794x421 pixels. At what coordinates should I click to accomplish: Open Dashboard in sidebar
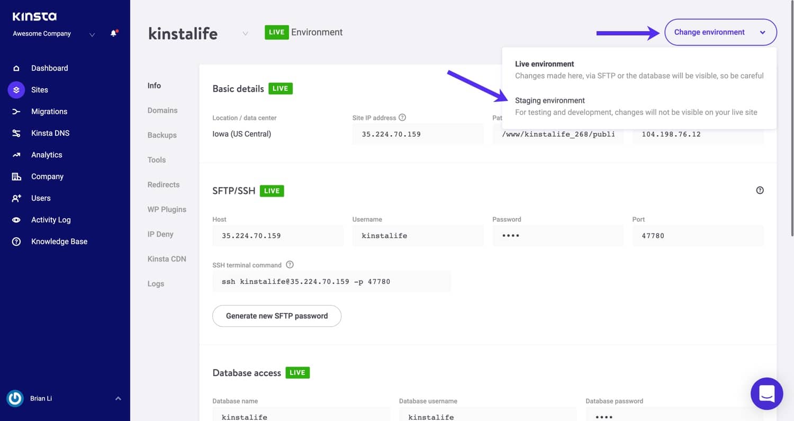[49, 68]
